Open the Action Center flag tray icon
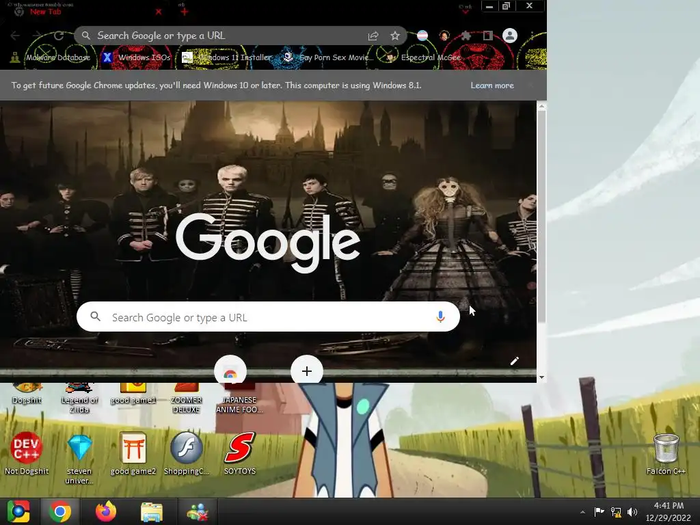The height and width of the screenshot is (525, 700). [599, 511]
